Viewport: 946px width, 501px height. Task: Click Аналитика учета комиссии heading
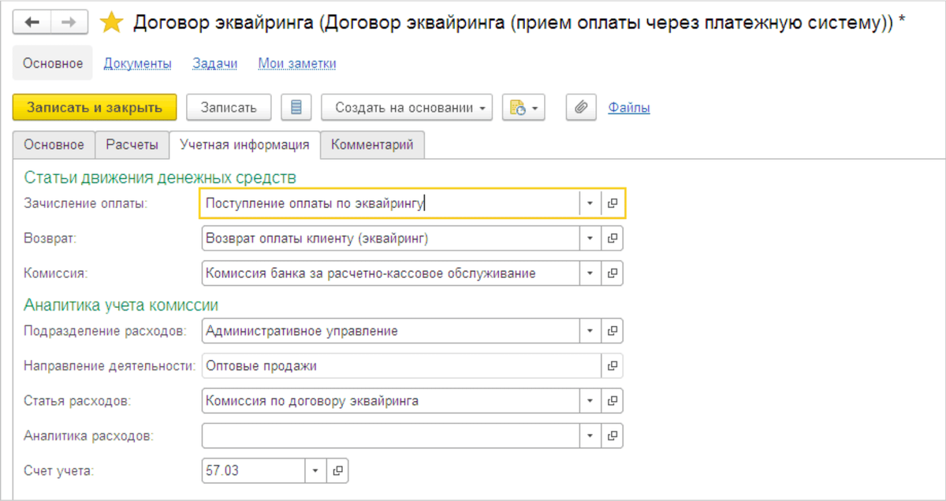click(x=121, y=303)
